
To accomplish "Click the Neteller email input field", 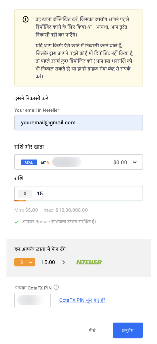I will 79,123.
